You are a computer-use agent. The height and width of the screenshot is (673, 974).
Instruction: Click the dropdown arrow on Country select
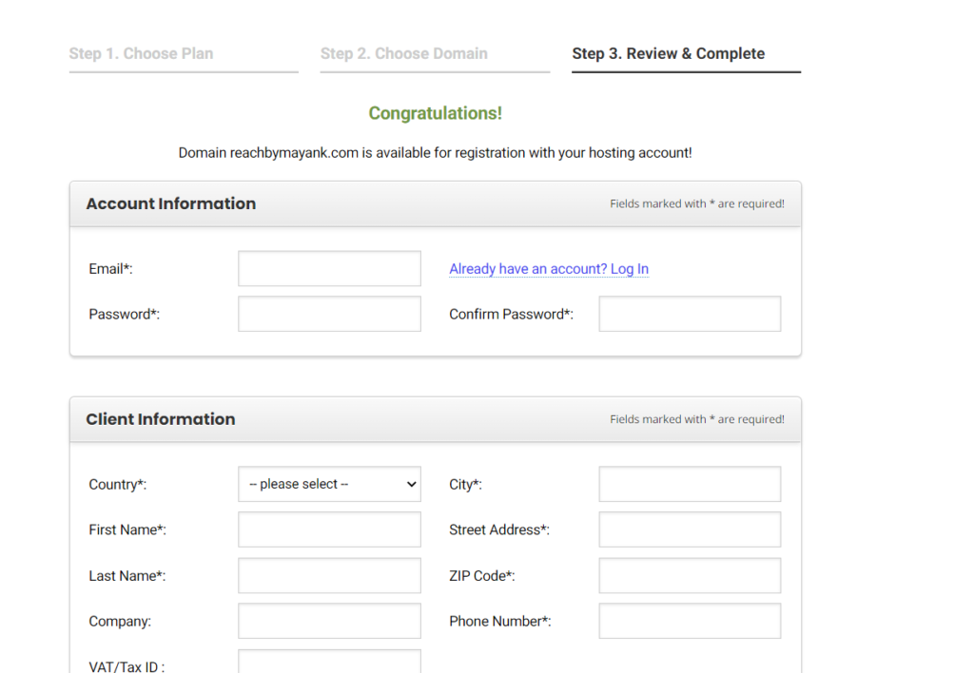(x=411, y=484)
